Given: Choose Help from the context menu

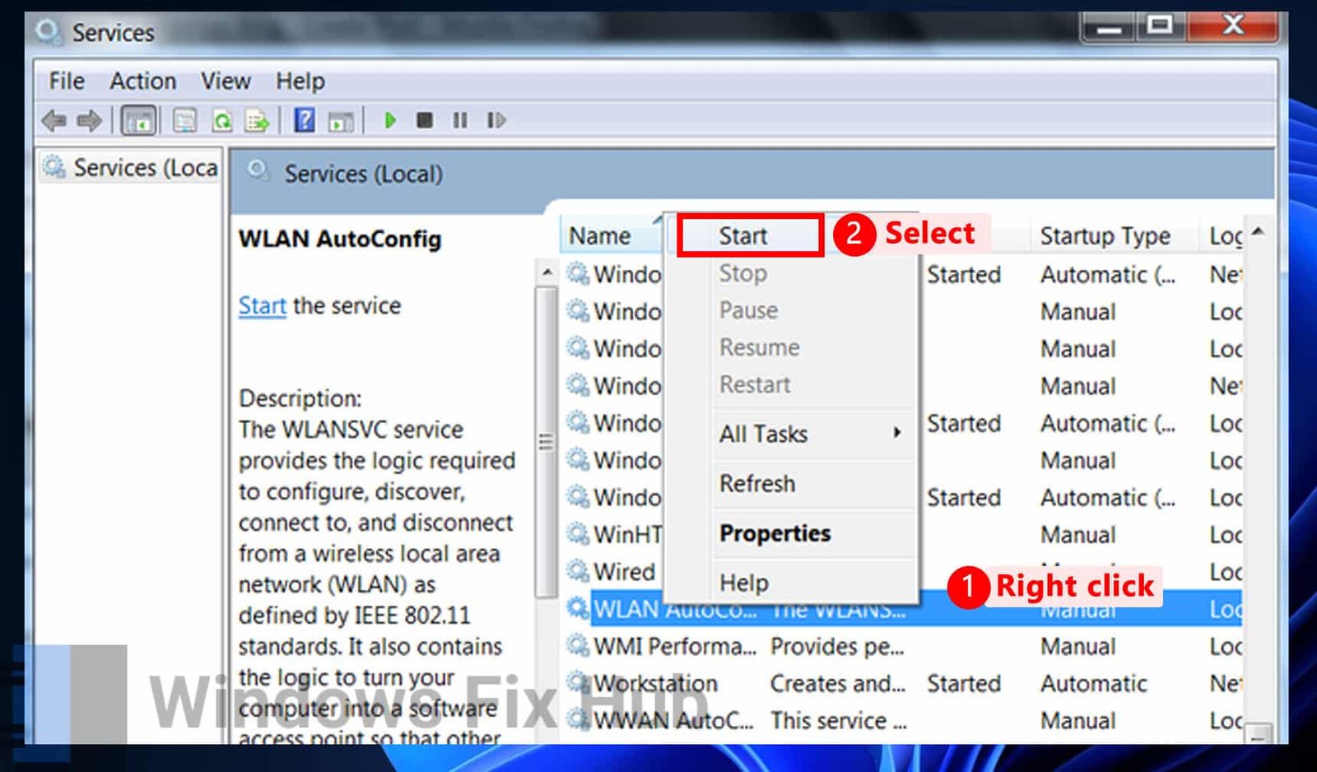Looking at the screenshot, I should tap(744, 583).
